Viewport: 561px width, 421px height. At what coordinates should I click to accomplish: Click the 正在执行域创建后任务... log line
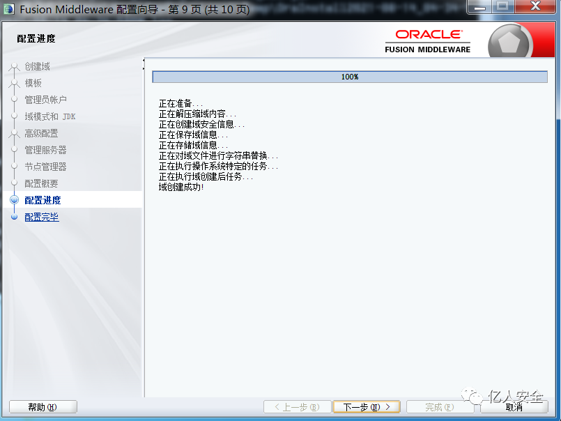[x=206, y=176]
